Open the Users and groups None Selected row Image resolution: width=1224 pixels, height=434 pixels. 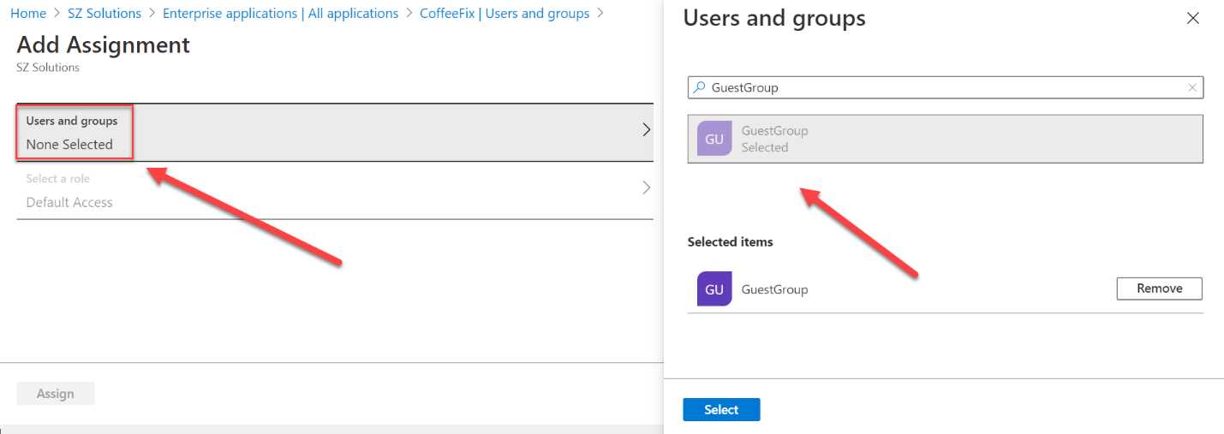point(335,133)
